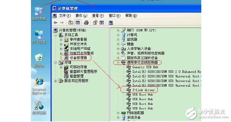Screen dimensions: 231x122
Task: Click the Back arrow toolbar icon
Action: coord(56,23)
